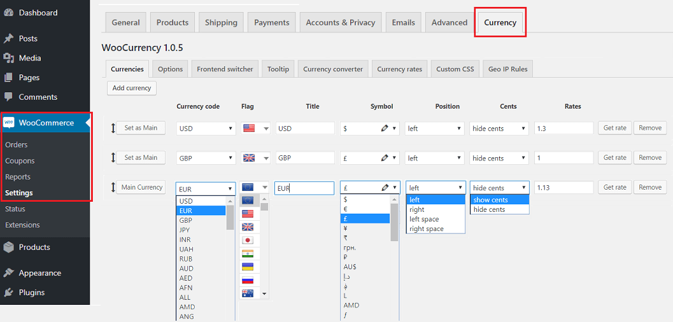Choose 'right space' position option
This screenshot has height=322, width=673.
tap(427, 229)
